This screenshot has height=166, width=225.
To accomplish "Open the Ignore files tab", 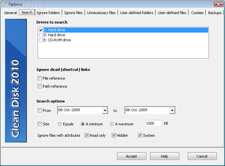I will (x=73, y=13).
